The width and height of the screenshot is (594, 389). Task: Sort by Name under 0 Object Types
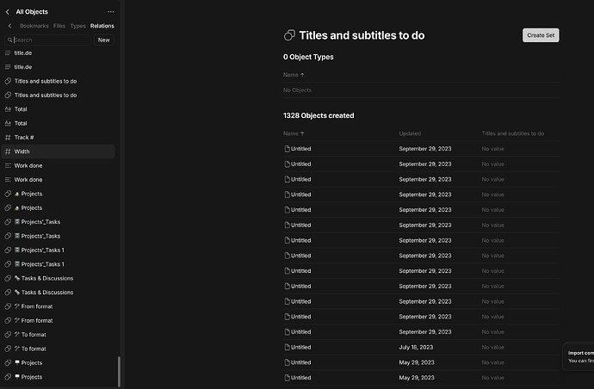294,75
